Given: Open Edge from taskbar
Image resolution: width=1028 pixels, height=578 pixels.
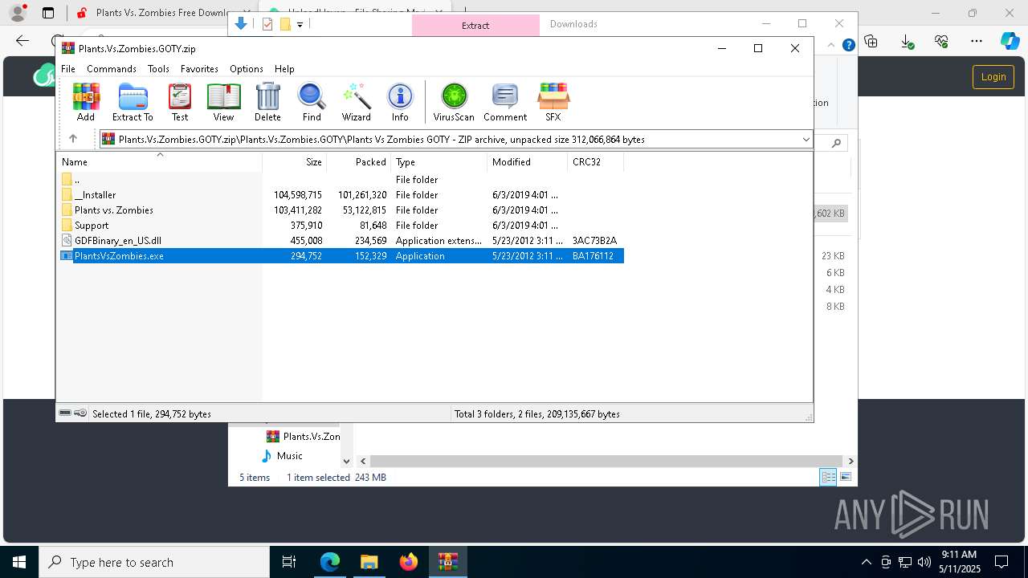Looking at the screenshot, I should [330, 562].
